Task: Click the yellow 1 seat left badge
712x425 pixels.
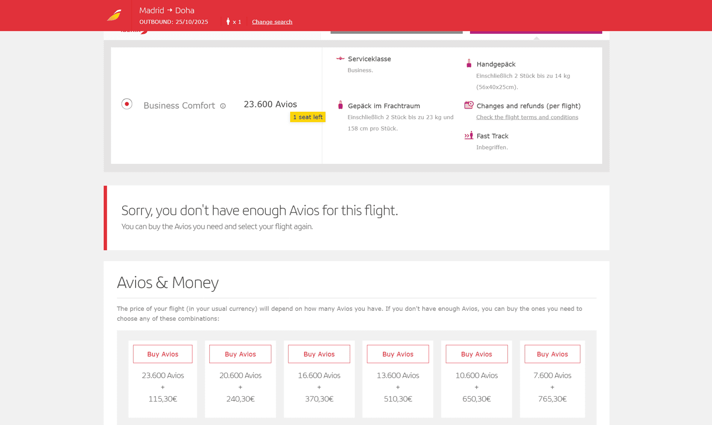Action: [308, 117]
